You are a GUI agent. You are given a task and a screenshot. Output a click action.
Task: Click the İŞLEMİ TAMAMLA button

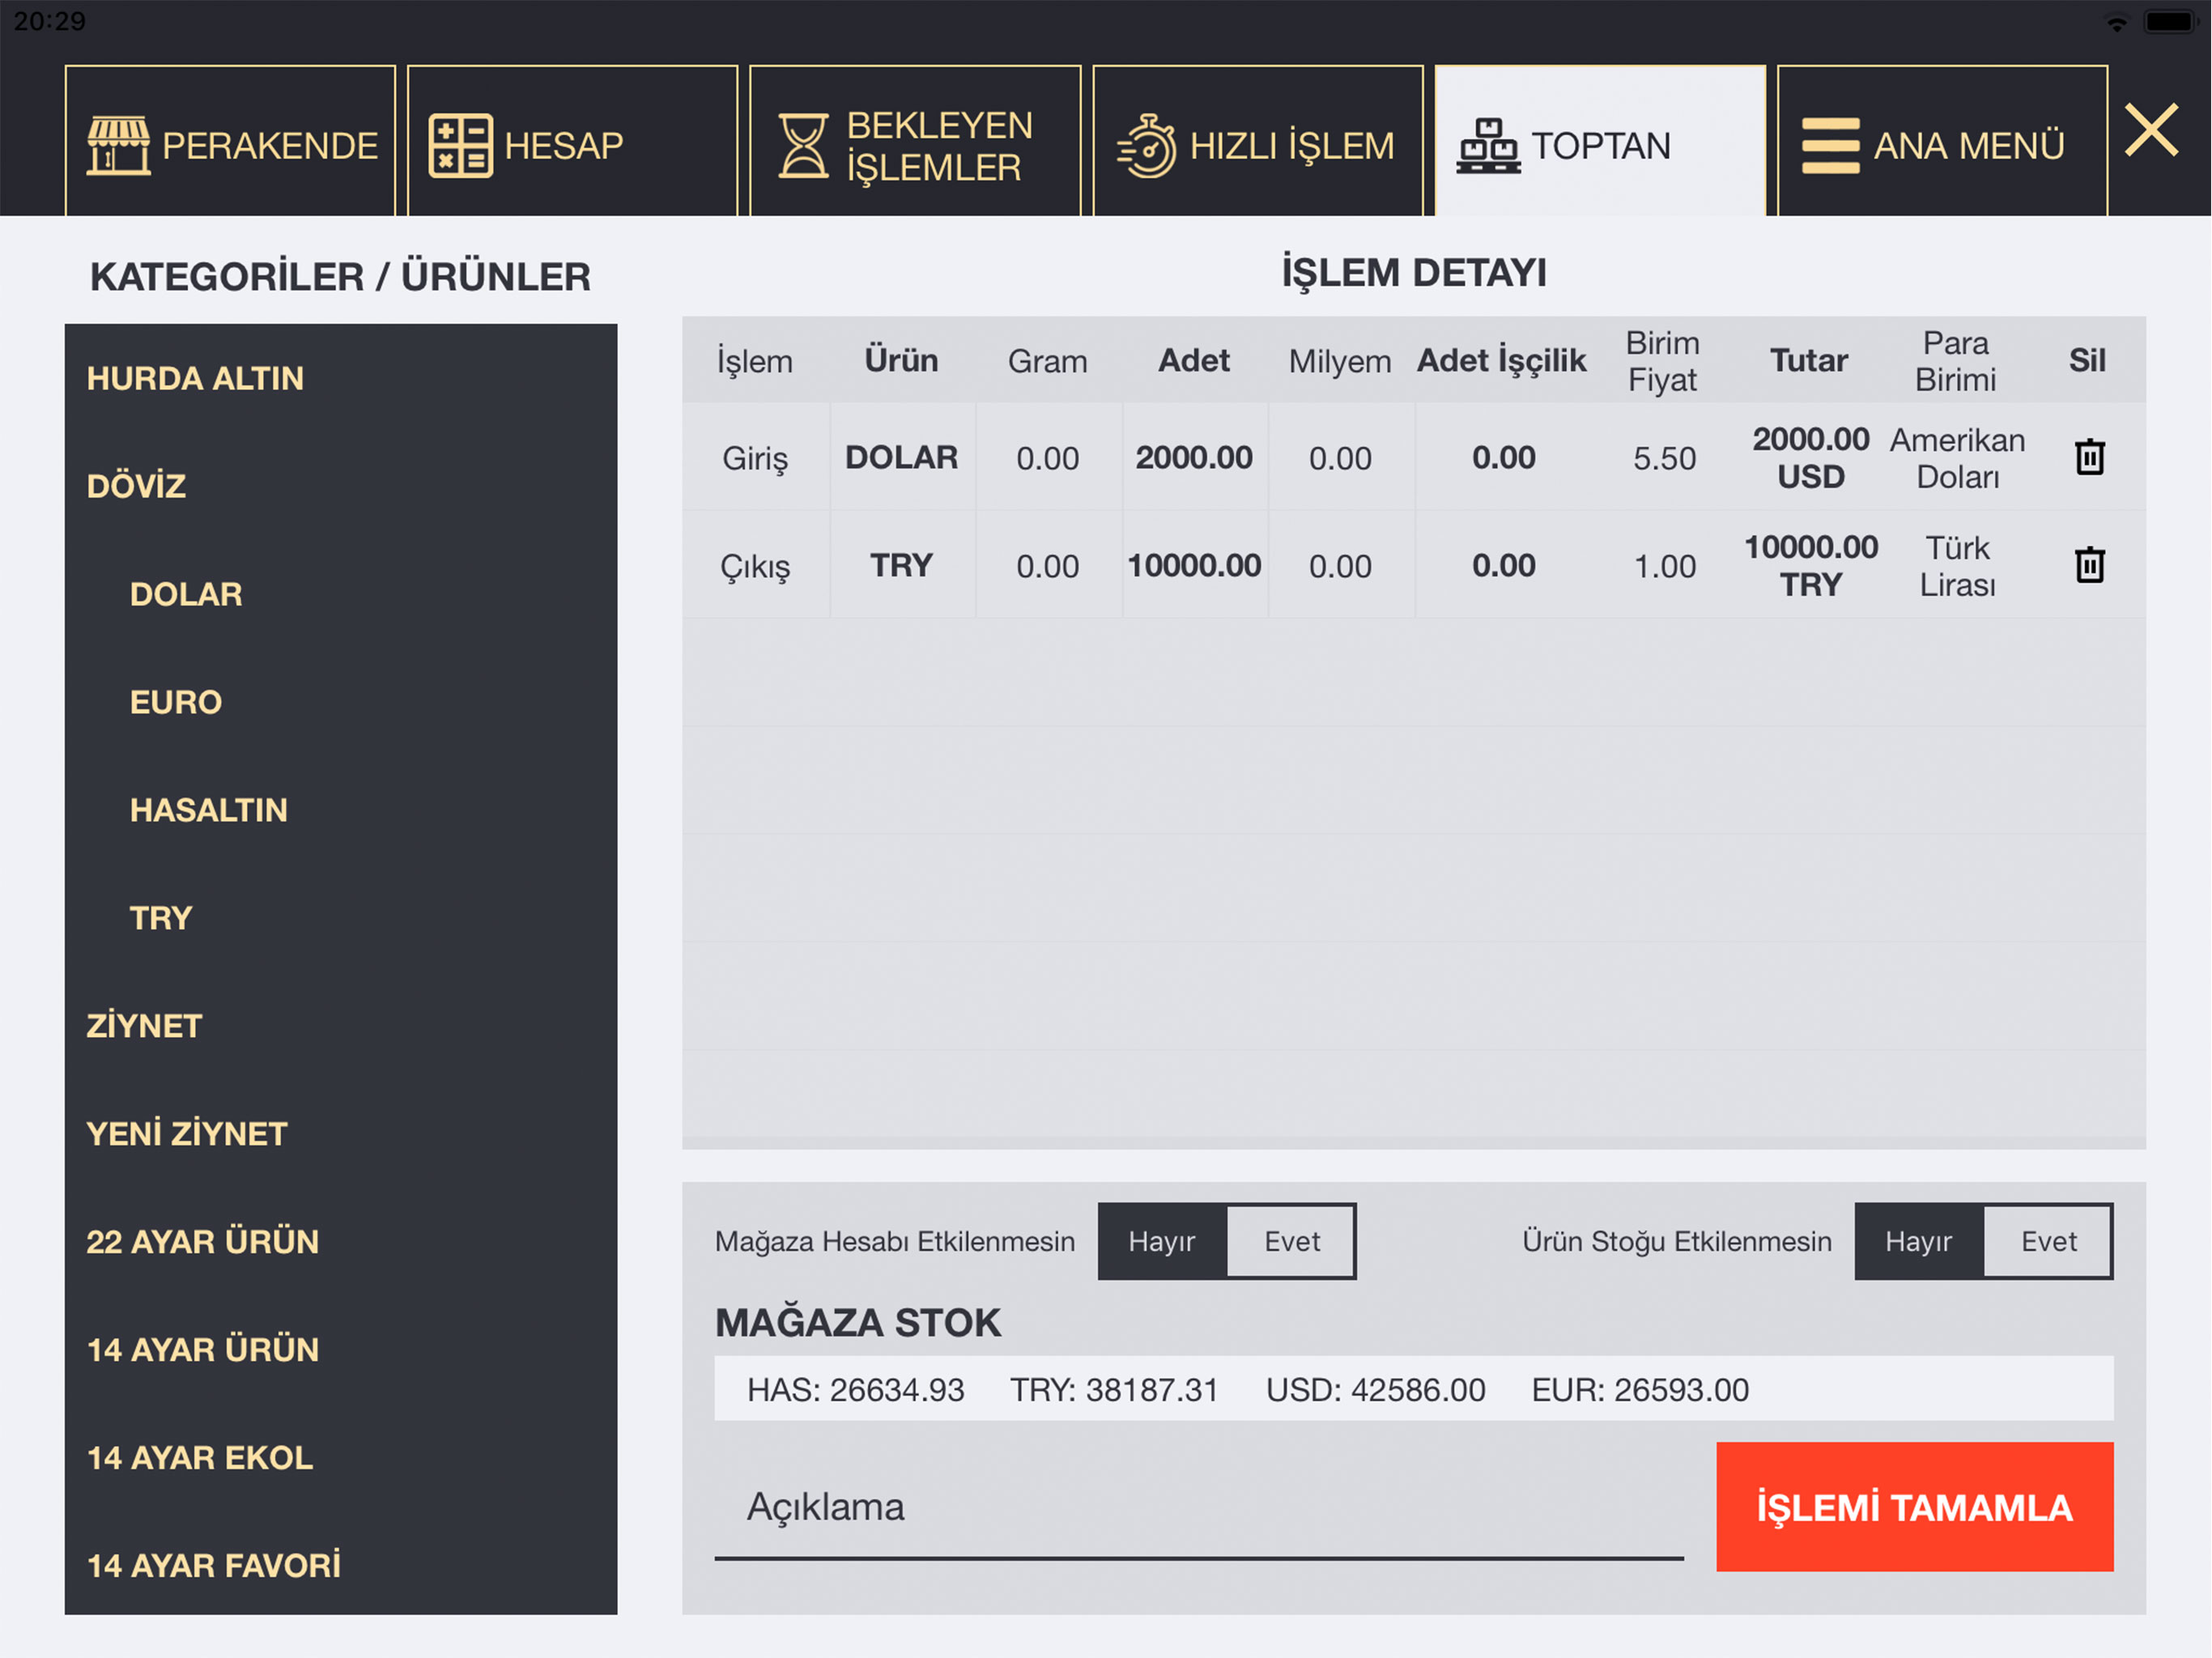click(x=1915, y=1507)
